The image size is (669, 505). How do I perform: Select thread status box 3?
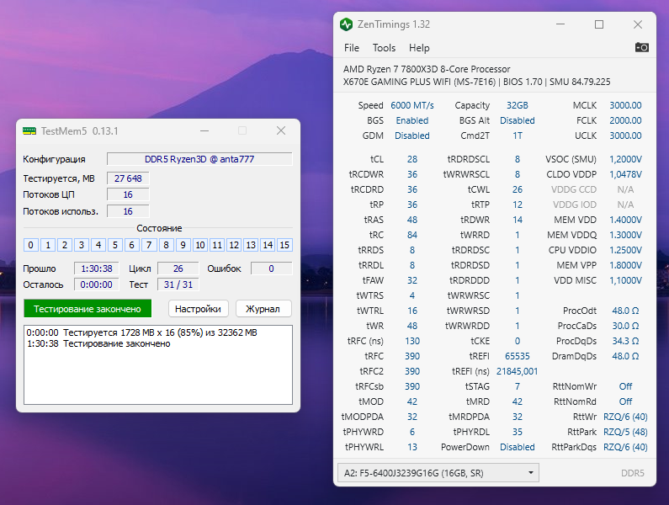pyautogui.click(x=82, y=245)
